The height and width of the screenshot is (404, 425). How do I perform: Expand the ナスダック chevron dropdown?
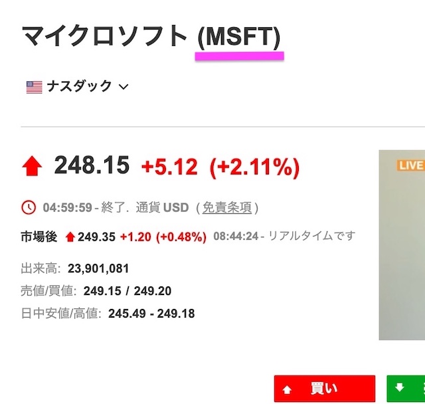123,87
